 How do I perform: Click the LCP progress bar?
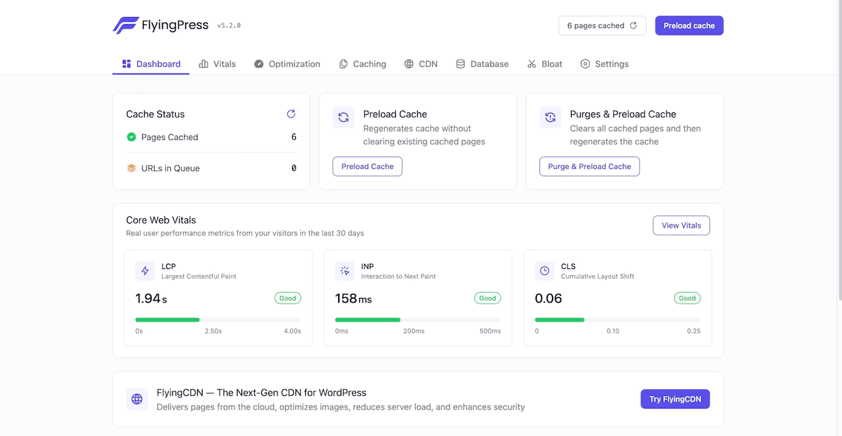218,320
